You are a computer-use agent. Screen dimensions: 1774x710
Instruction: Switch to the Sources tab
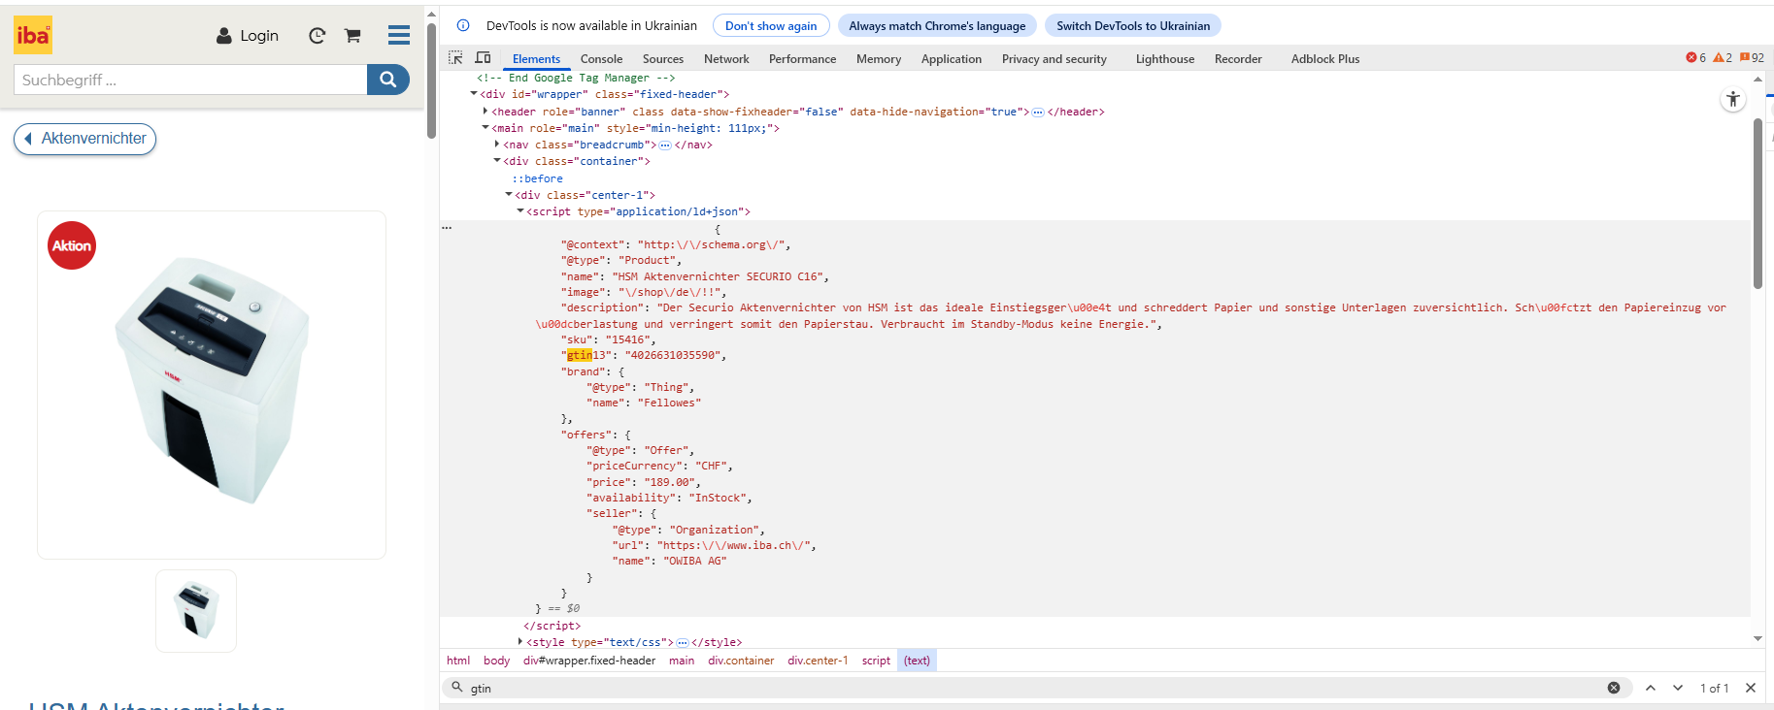coord(663,59)
